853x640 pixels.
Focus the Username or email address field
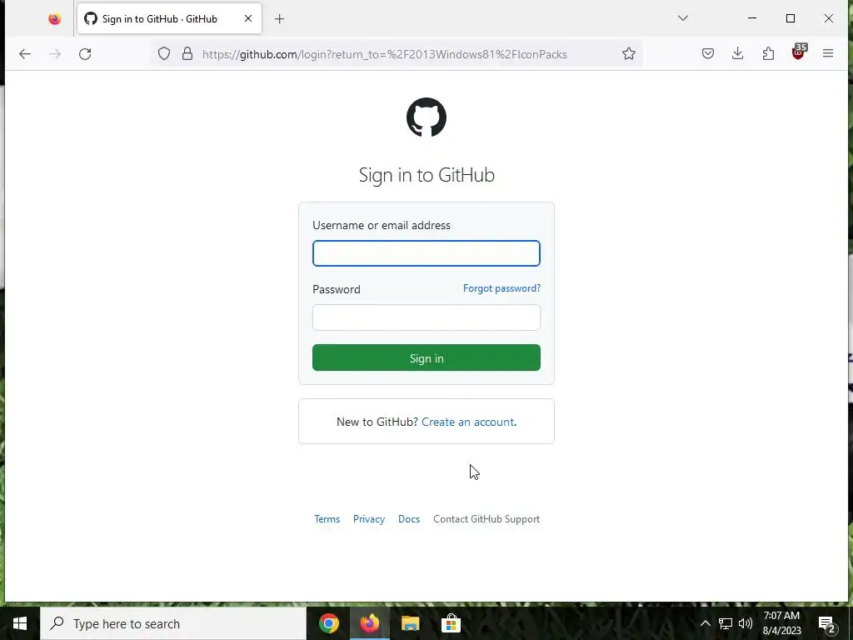426,253
